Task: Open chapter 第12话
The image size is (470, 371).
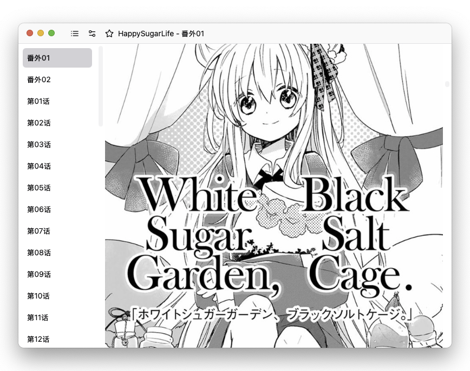Action: (x=57, y=339)
